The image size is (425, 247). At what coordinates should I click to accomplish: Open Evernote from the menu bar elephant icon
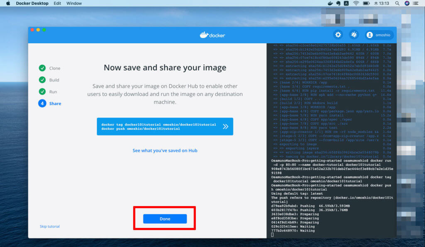pos(339,3)
